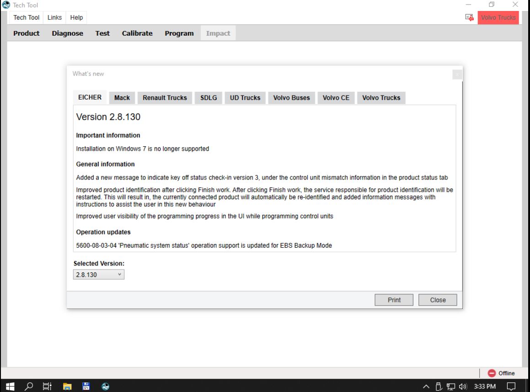Screen dimensions: 530x392
Task: Click the Print button
Action: [x=394, y=300]
